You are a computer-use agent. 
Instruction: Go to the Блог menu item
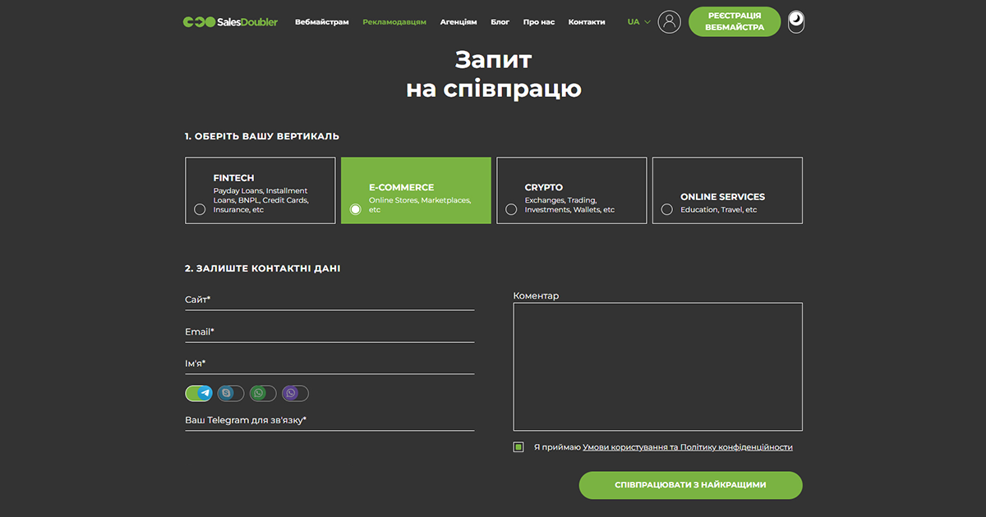click(x=500, y=22)
